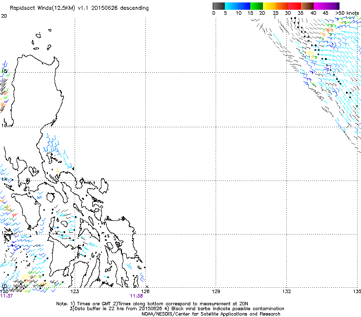Viewport: 361px width, 317px height.
Task: Click the cyan 5-10 knots legend swatch
Action: 231,6
